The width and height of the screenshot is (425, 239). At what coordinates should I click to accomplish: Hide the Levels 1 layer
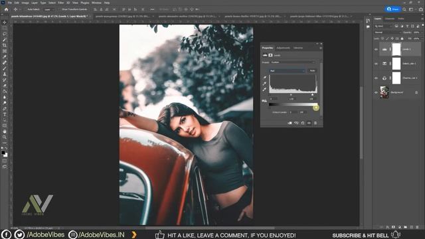point(376,49)
